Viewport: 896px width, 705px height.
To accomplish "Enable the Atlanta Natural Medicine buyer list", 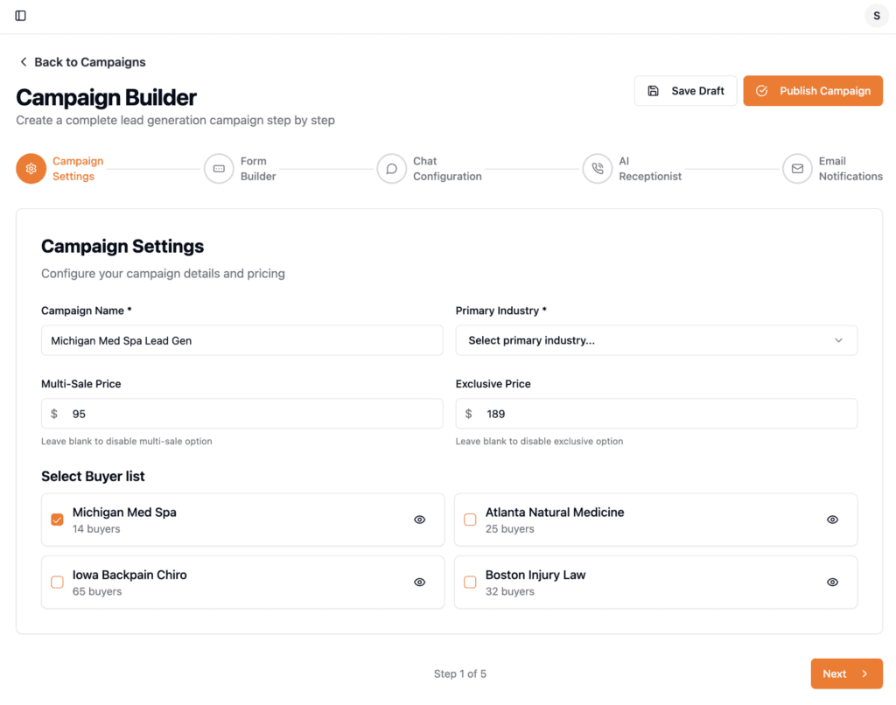I will 470,519.
